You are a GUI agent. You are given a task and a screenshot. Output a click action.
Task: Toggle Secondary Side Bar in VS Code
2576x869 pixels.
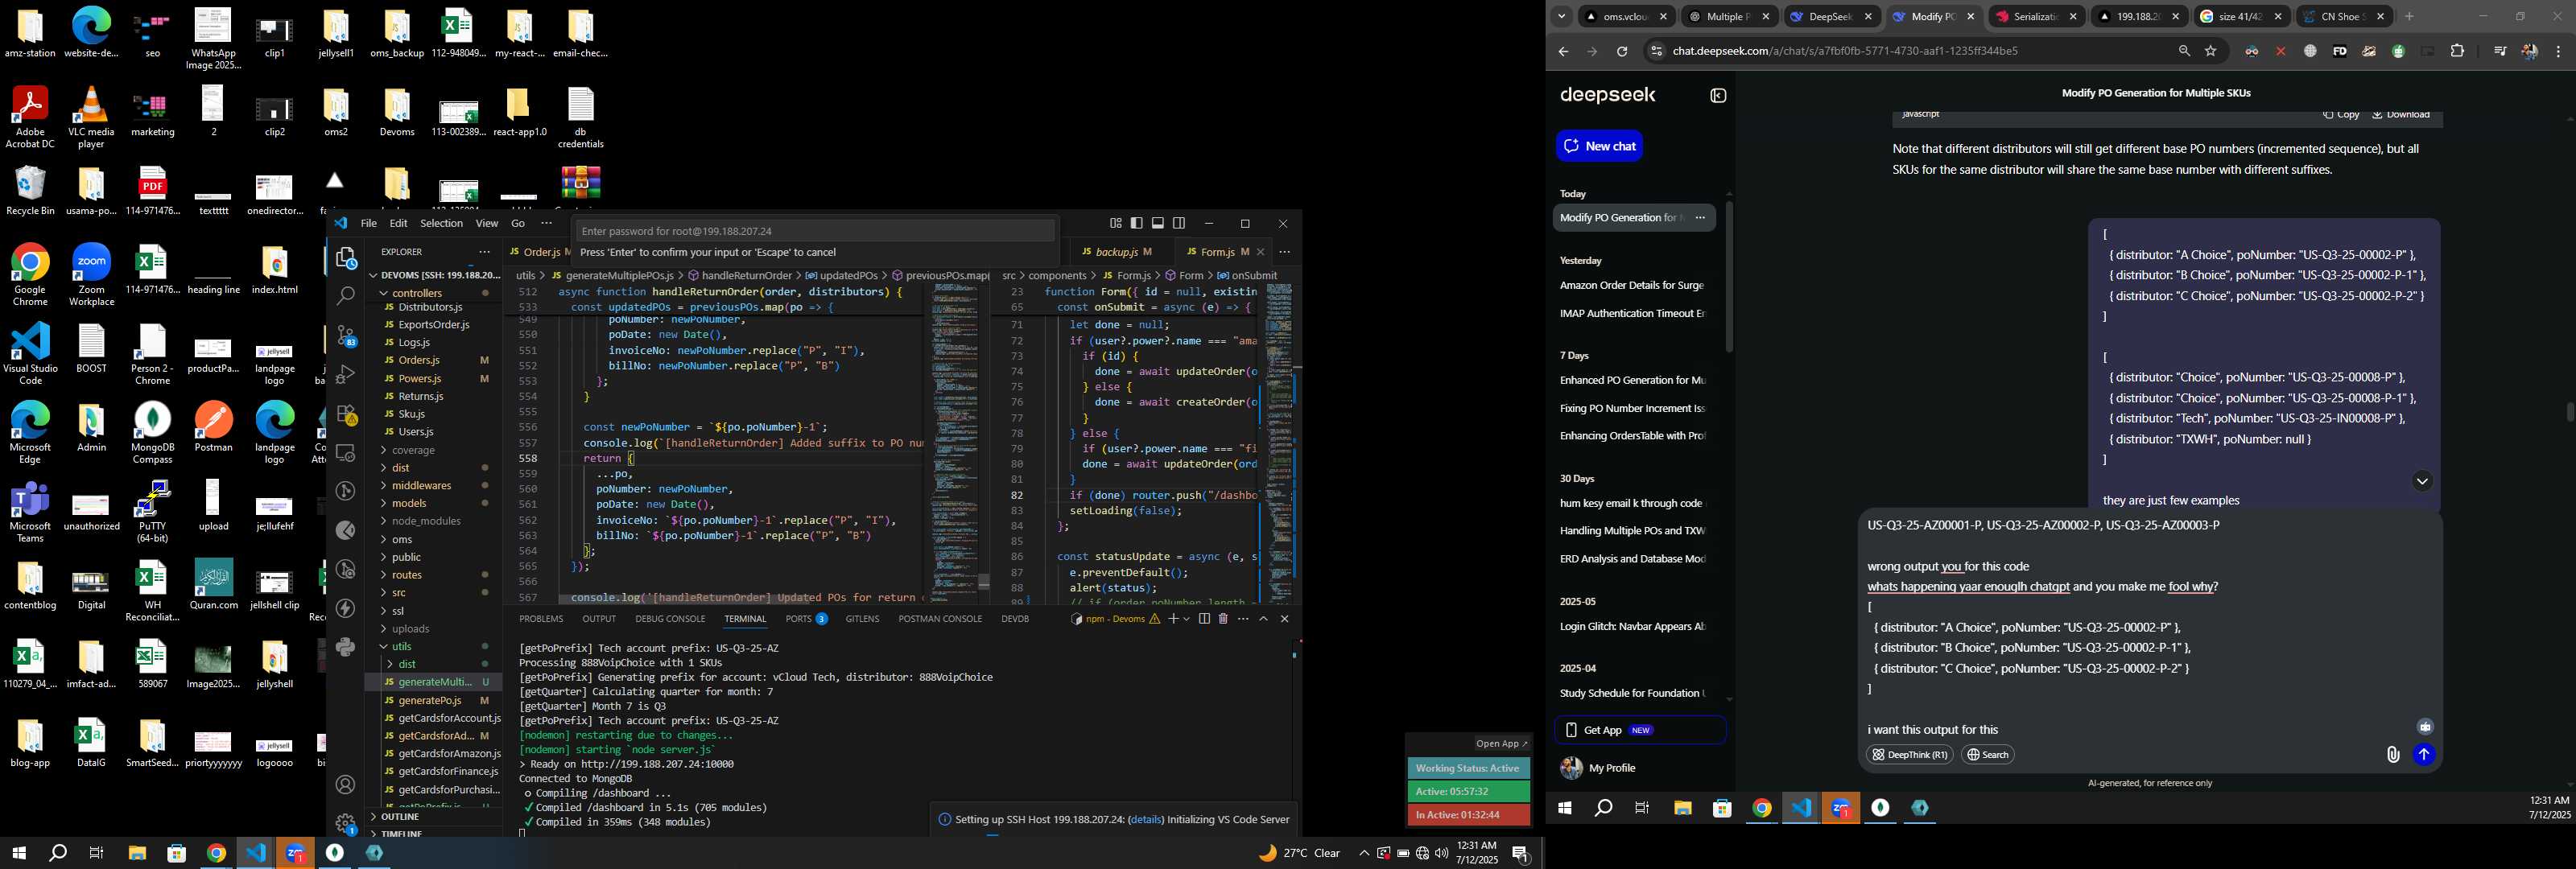pos(1179,223)
